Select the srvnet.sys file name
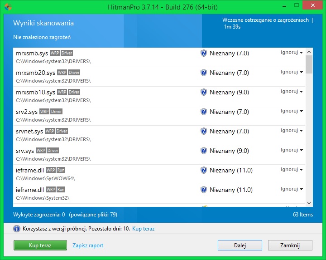 click(x=29, y=132)
